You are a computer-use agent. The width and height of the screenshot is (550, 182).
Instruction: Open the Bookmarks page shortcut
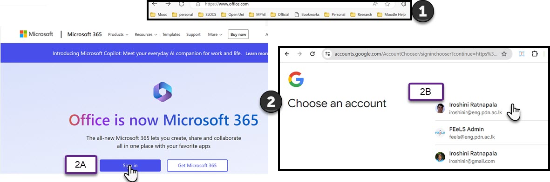[x=307, y=15]
